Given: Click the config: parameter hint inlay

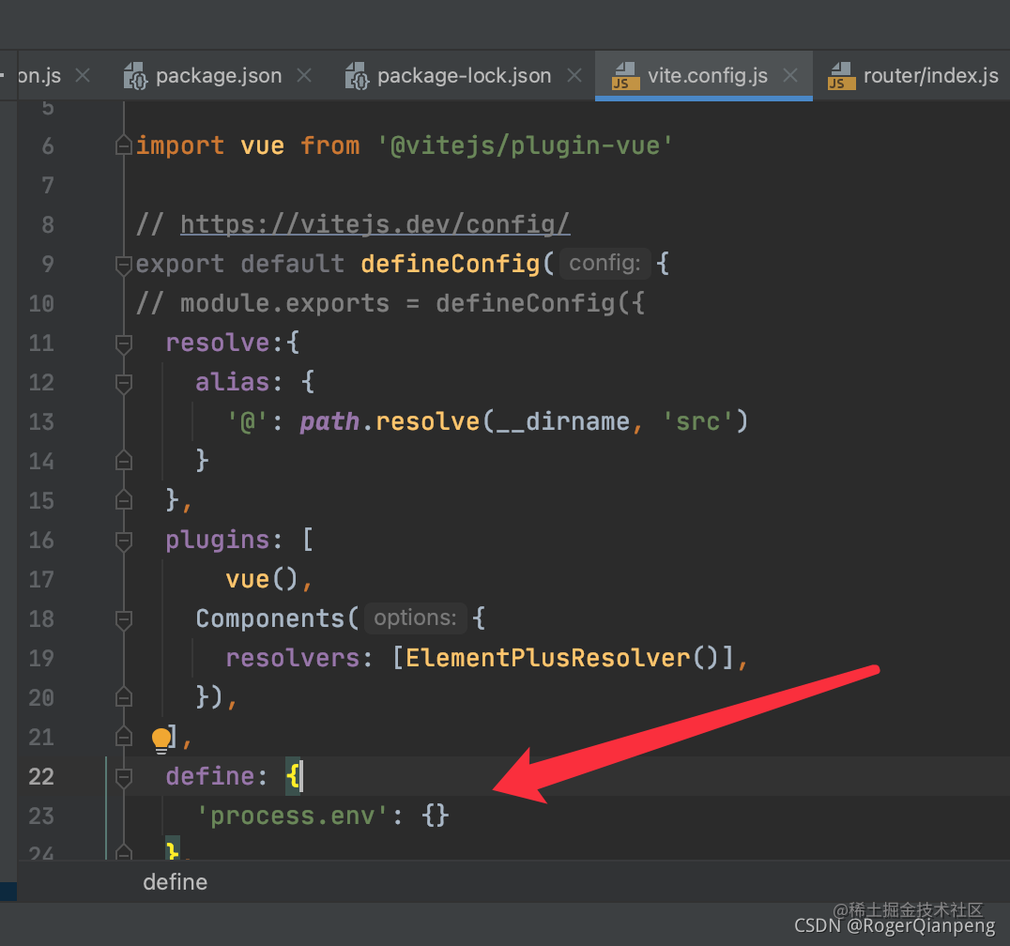Looking at the screenshot, I should point(604,264).
